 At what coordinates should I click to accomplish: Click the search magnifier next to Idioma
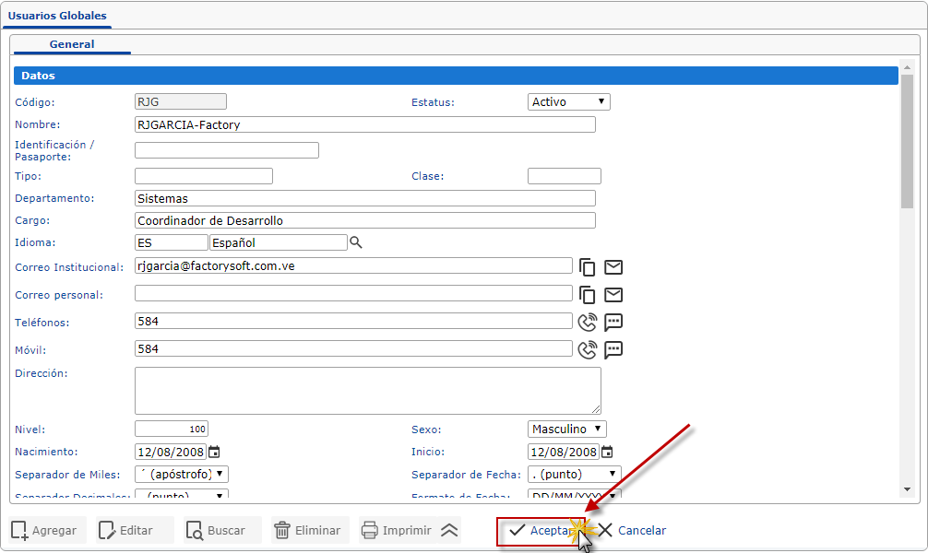click(x=356, y=242)
